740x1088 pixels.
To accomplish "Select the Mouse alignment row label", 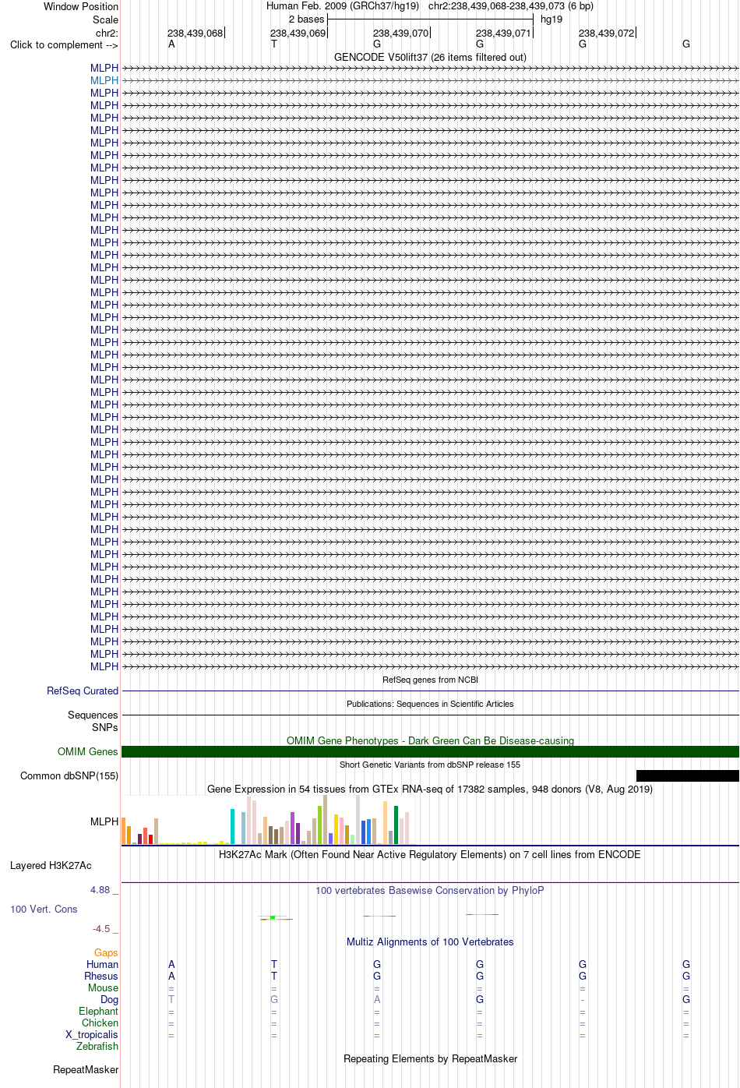I will 103,987.
